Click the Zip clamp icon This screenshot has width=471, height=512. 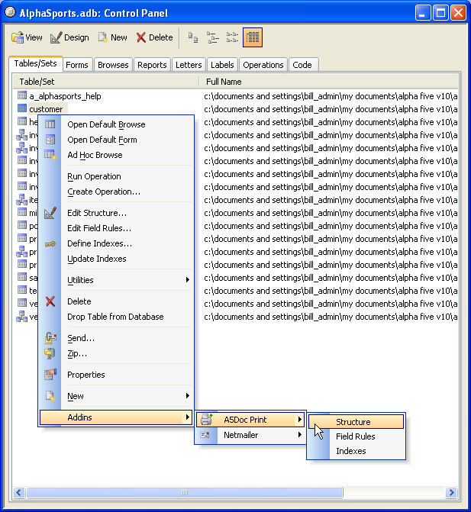pos(50,353)
